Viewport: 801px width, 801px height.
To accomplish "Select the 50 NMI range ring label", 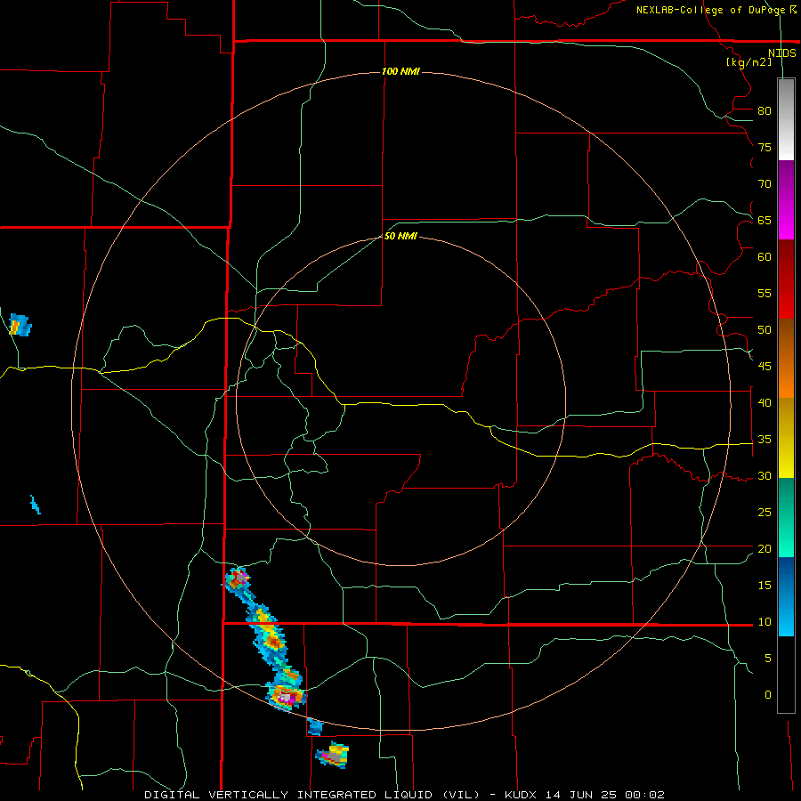I will (x=401, y=236).
